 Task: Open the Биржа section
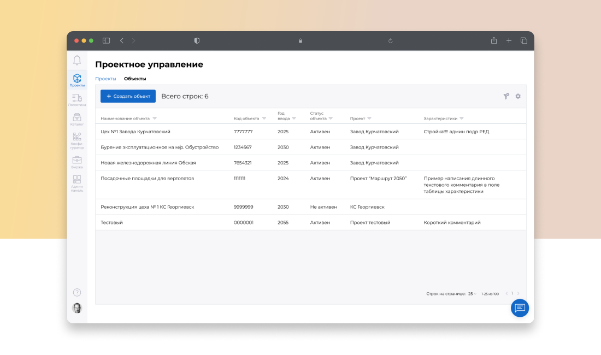click(77, 159)
